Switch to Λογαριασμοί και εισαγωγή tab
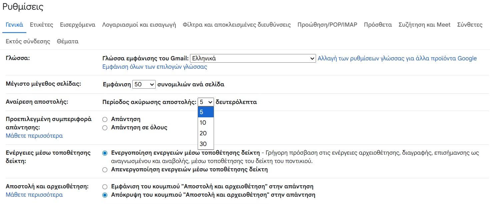This screenshot has width=490, height=204. pyautogui.click(x=140, y=25)
